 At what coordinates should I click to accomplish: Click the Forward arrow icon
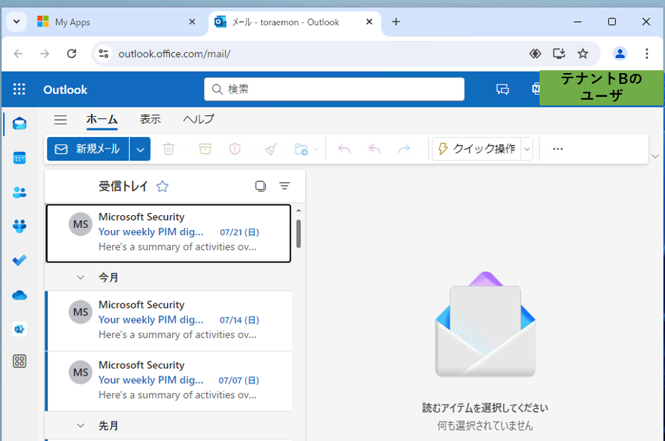pyautogui.click(x=404, y=149)
